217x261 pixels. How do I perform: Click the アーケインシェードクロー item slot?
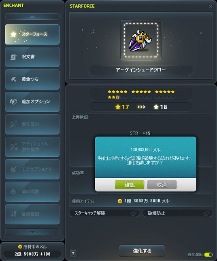141,40
